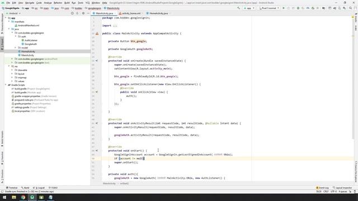Open the Android project view dropdown

click(13, 13)
